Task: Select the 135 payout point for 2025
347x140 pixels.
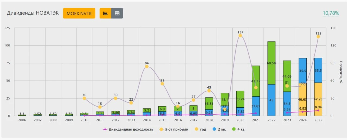Action: click(x=318, y=37)
